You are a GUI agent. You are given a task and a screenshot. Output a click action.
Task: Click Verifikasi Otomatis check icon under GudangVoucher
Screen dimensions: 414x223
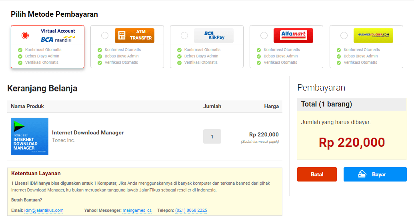point(339,63)
